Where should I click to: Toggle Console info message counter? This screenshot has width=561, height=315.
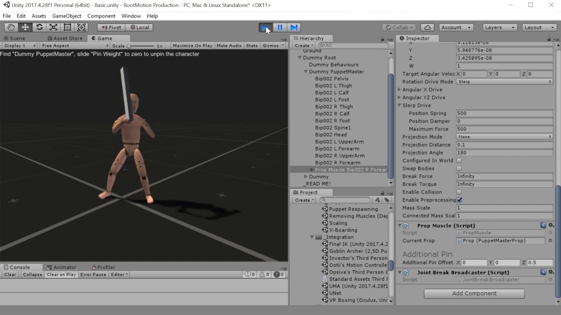[250, 275]
